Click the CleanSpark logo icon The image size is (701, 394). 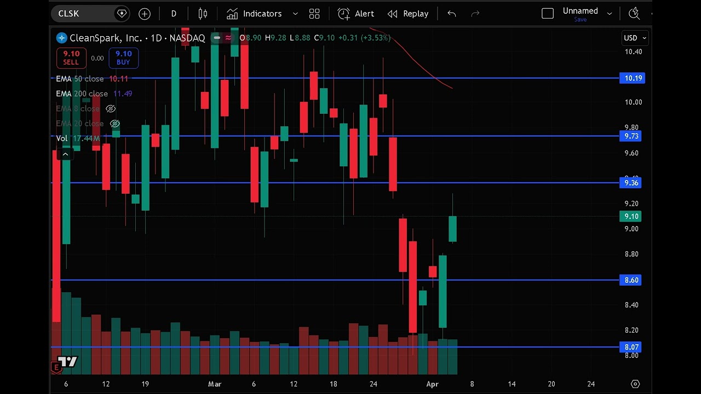(61, 38)
